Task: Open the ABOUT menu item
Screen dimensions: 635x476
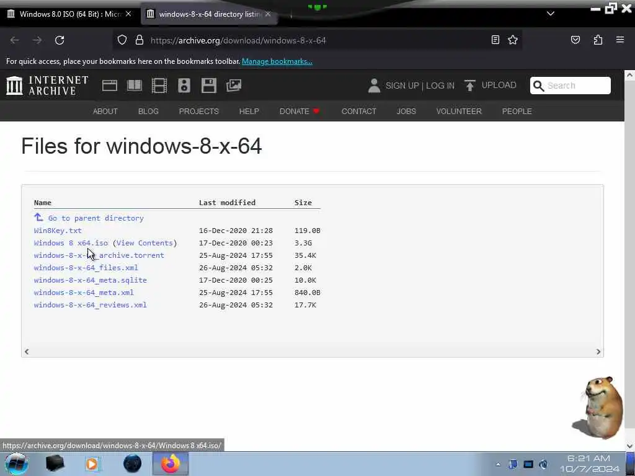Action: pyautogui.click(x=105, y=112)
